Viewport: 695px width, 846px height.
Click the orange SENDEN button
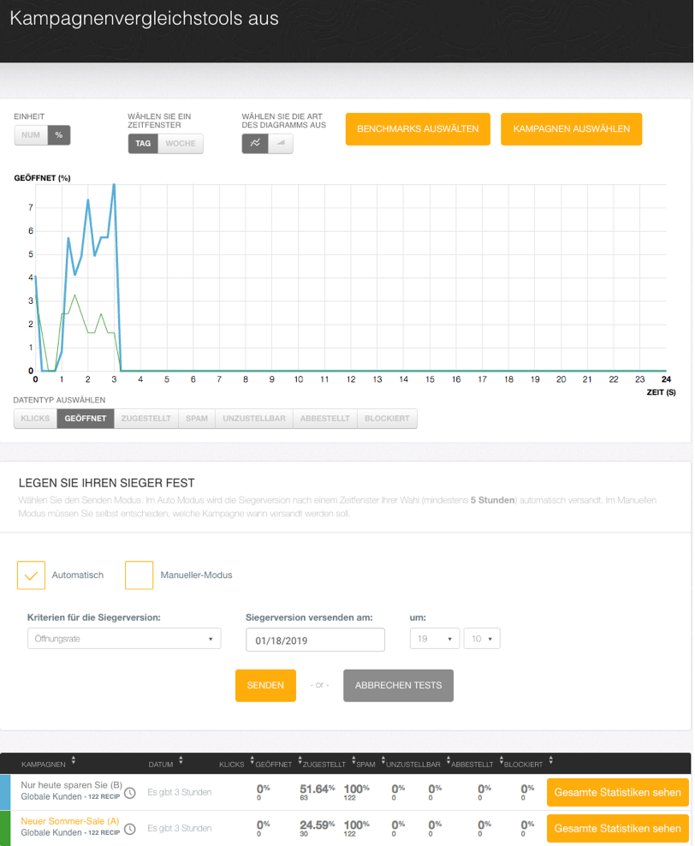pos(265,685)
